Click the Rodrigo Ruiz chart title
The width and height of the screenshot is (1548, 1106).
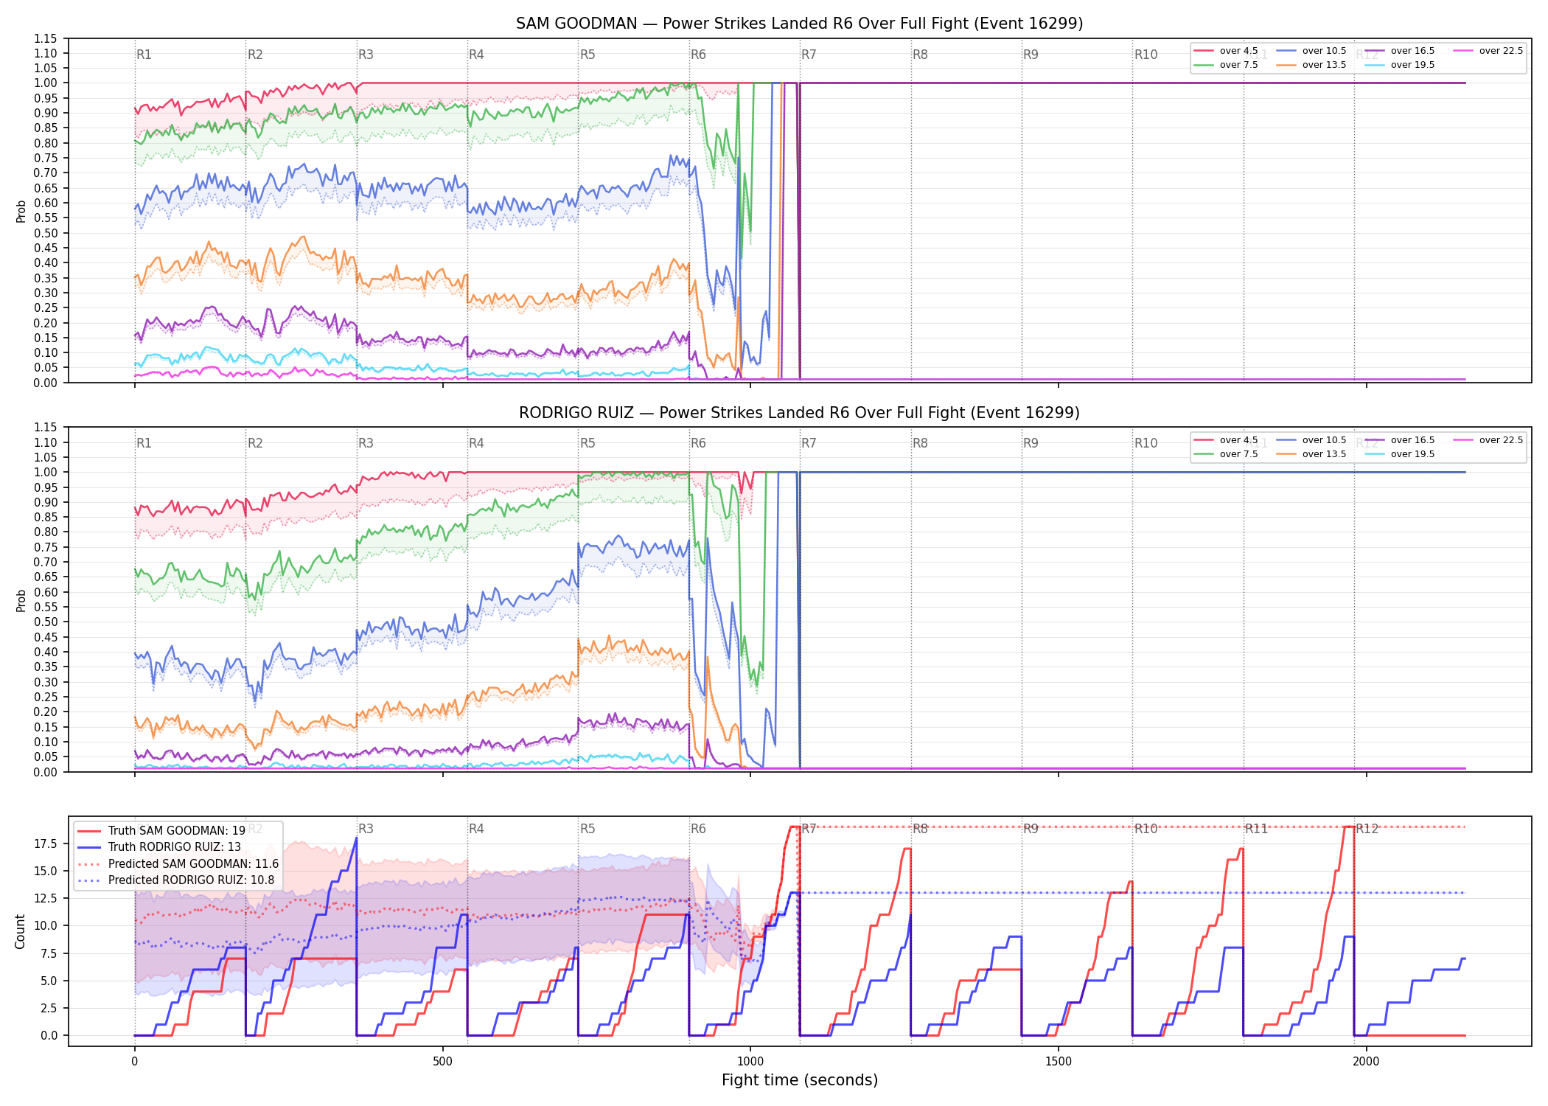pyautogui.click(x=799, y=413)
